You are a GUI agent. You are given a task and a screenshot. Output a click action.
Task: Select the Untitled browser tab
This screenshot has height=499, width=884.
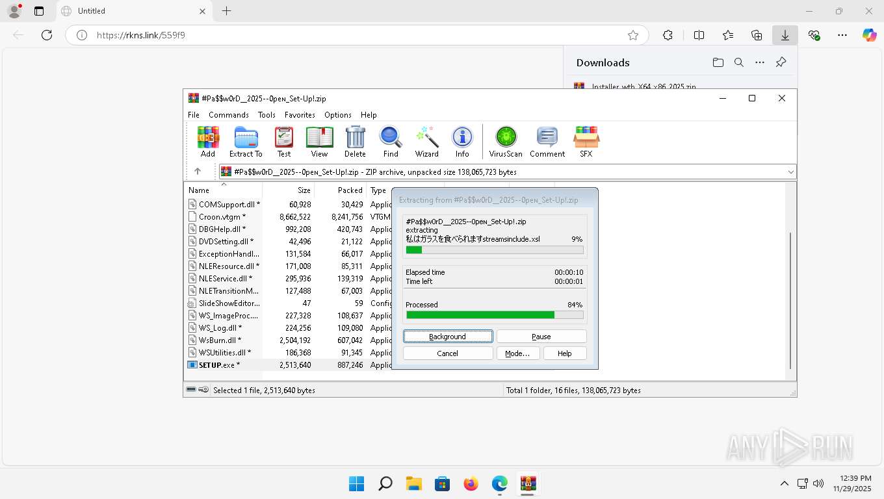click(133, 11)
